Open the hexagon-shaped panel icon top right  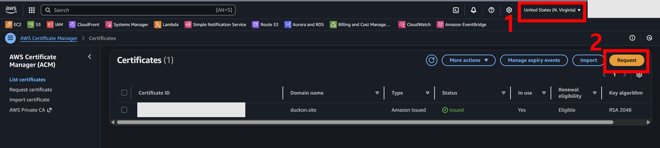click(649, 38)
